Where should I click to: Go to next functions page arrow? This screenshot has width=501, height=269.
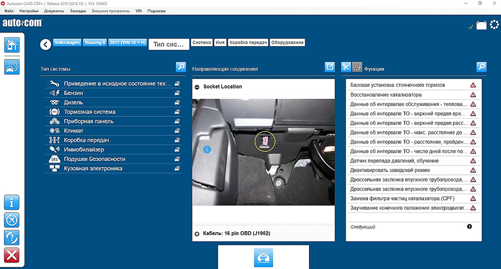pyautogui.click(x=469, y=227)
